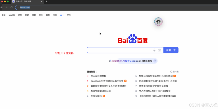Close the Baidu browser tab

pyautogui.click(x=42, y=1)
